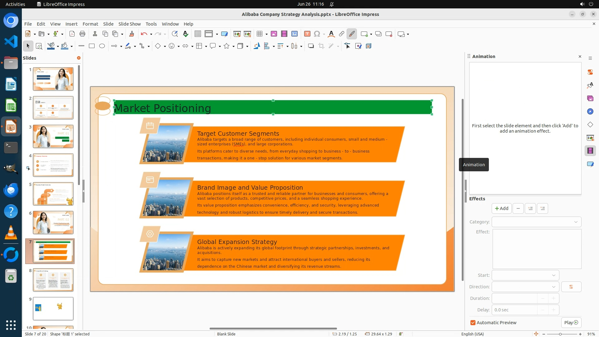Select the Ellipse drawing tool
Viewport: 599px width, 337px height.
coord(102,46)
